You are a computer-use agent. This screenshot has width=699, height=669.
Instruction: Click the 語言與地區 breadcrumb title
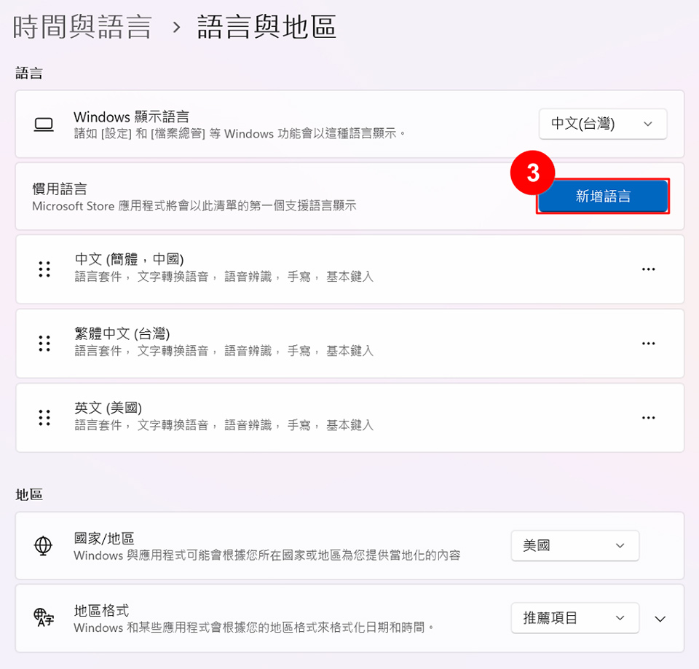266,28
